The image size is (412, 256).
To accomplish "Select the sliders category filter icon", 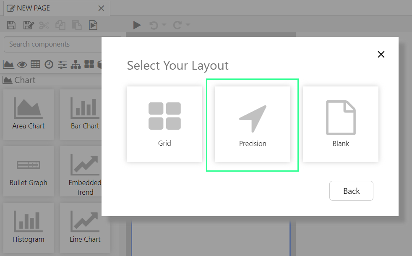I will (x=62, y=64).
